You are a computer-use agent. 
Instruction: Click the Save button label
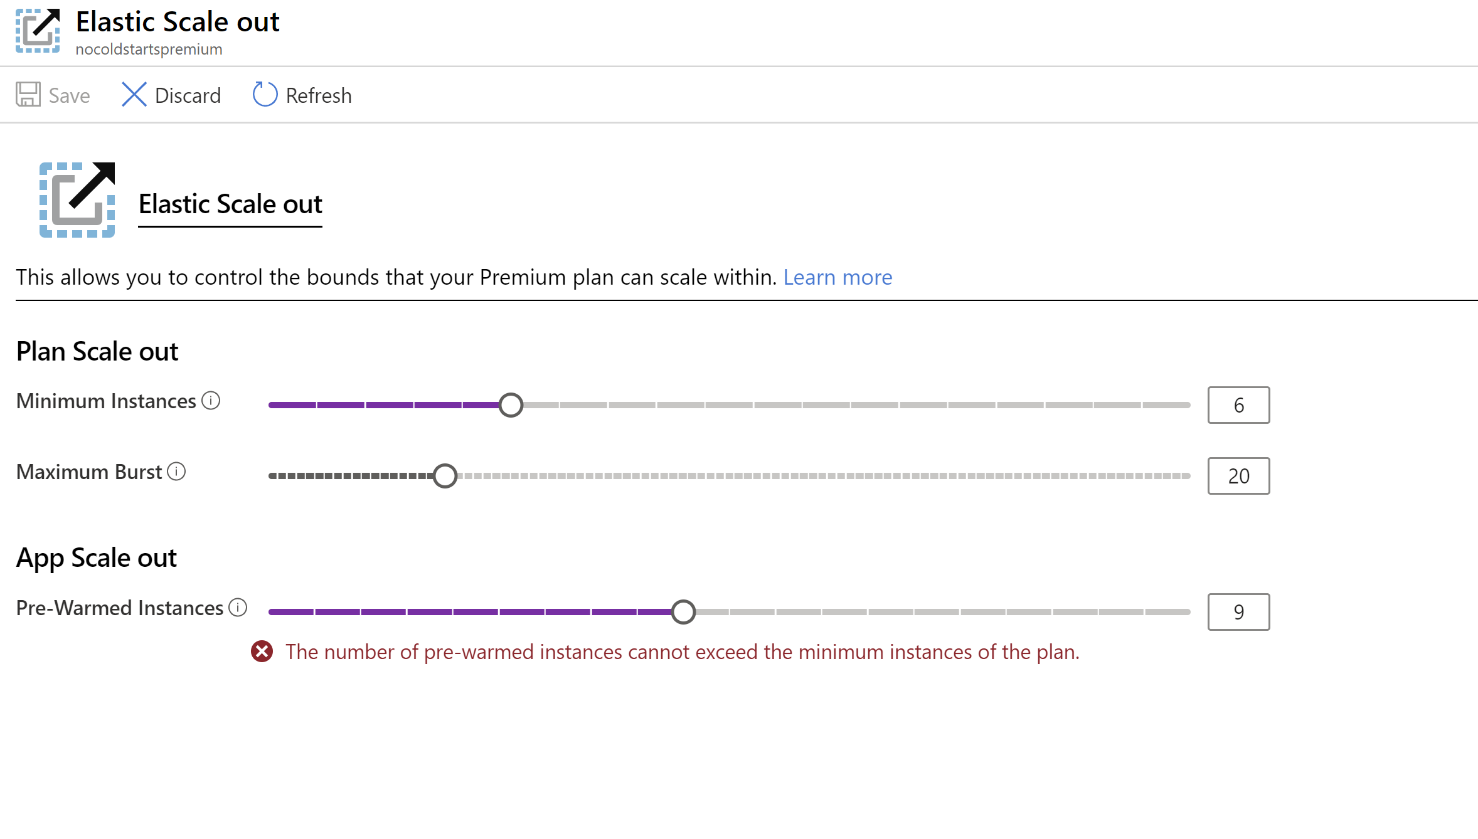69,95
